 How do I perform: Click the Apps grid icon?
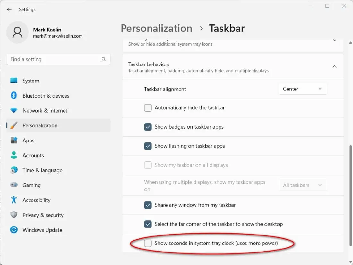(14, 141)
